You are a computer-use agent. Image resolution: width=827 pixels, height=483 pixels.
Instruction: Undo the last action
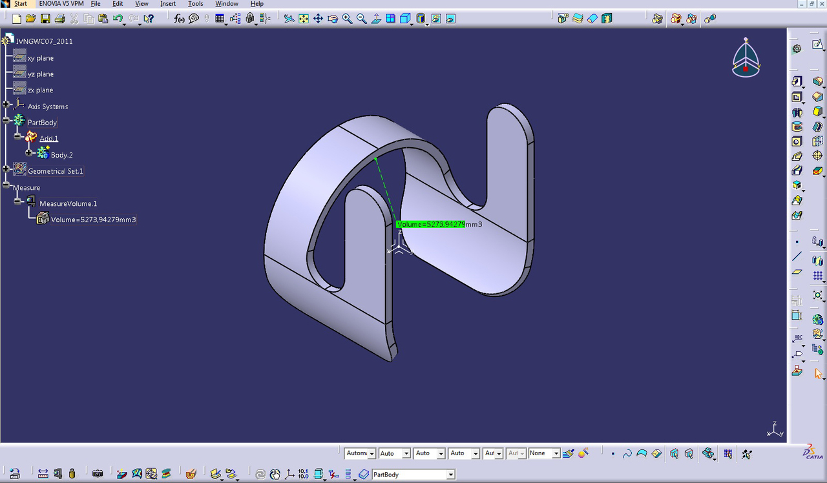pyautogui.click(x=118, y=19)
